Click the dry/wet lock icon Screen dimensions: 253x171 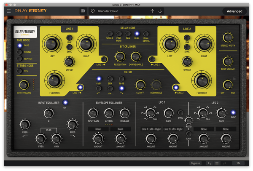234,78
